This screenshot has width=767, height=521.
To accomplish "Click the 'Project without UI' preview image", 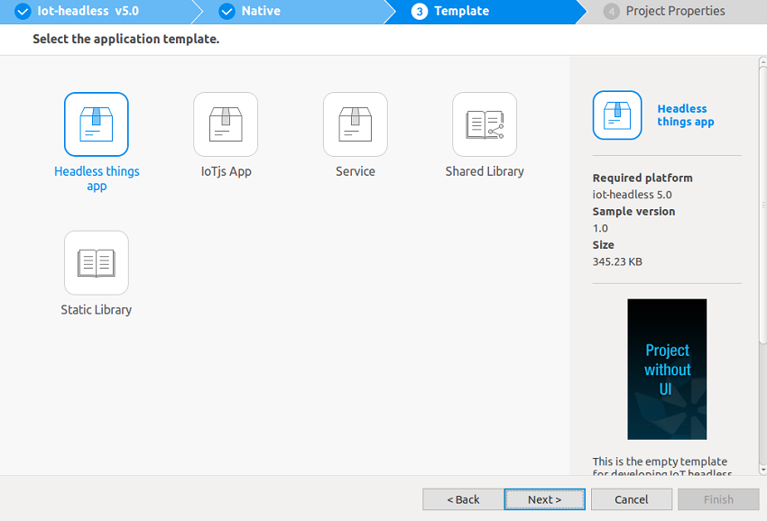I will pyautogui.click(x=667, y=370).
